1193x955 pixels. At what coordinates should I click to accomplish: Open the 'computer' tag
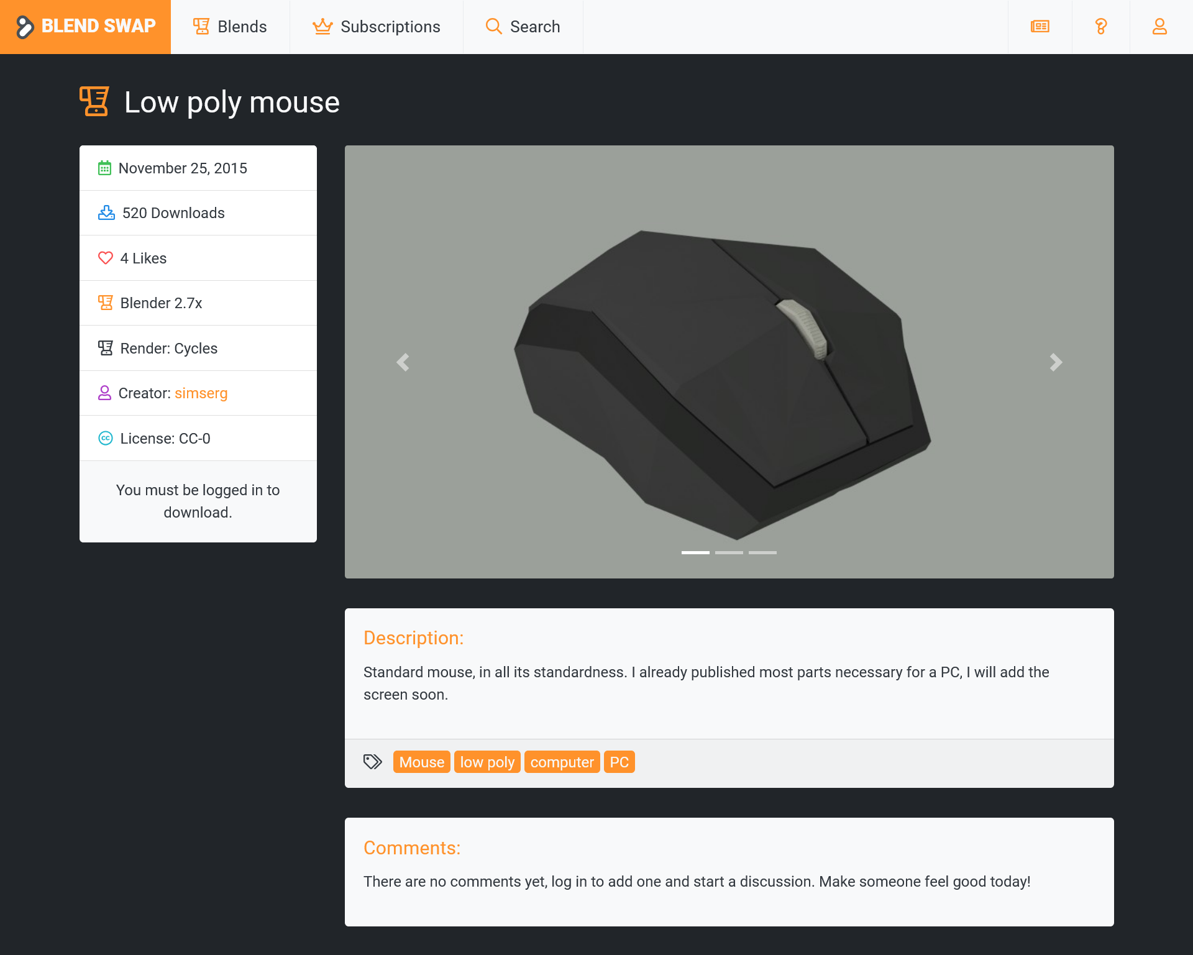(x=562, y=762)
